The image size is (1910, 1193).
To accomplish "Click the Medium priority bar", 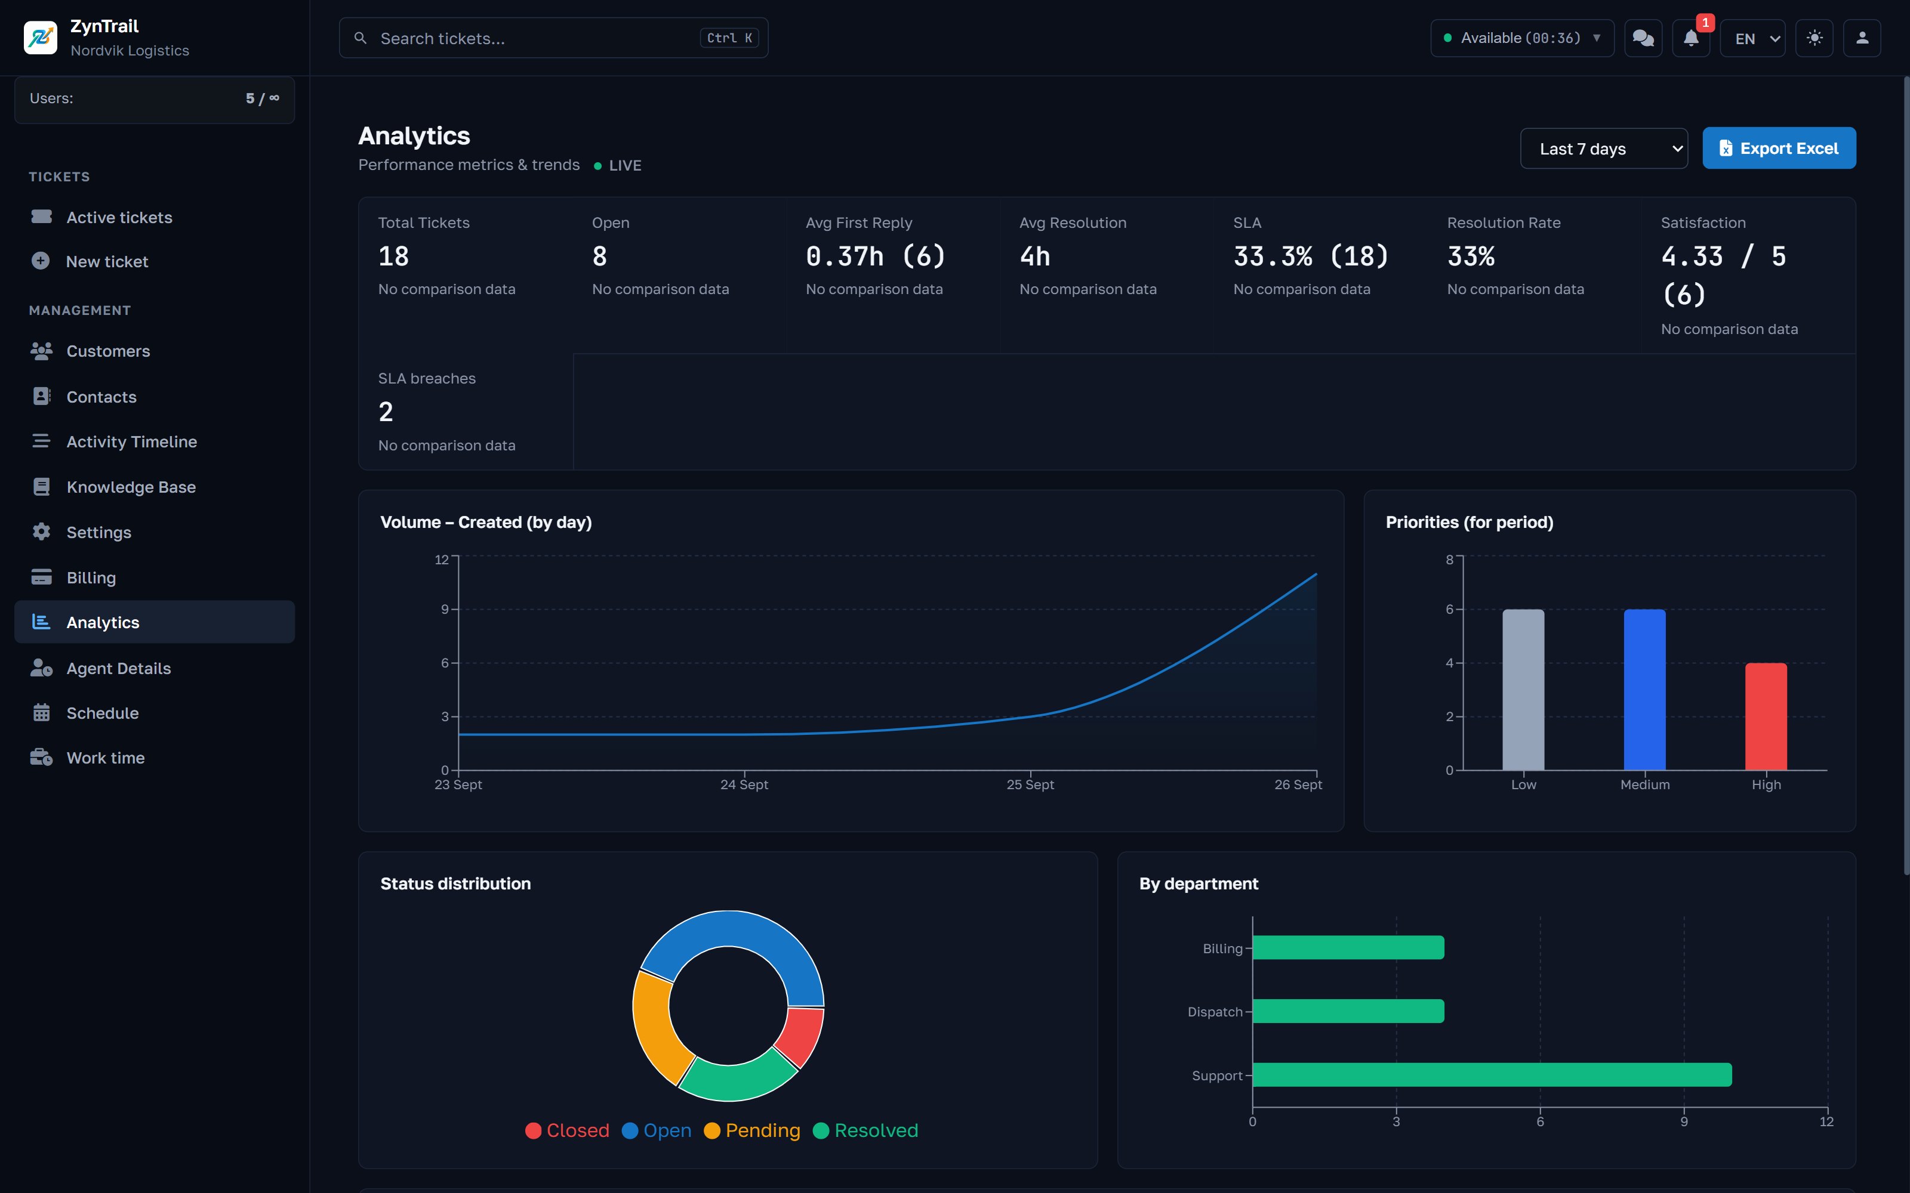I will click(1645, 689).
